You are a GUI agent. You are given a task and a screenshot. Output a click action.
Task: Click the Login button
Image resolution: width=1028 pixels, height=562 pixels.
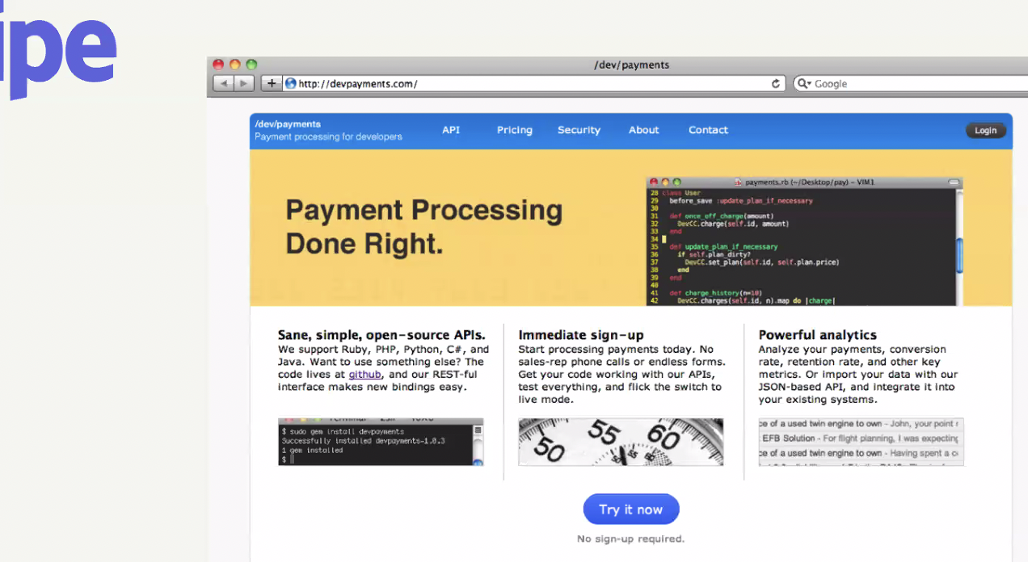[985, 131]
